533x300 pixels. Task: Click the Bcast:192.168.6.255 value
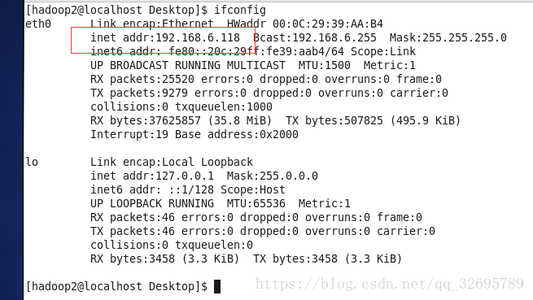[315, 37]
